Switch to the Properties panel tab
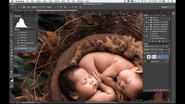The image size is (185, 104). click(157, 15)
